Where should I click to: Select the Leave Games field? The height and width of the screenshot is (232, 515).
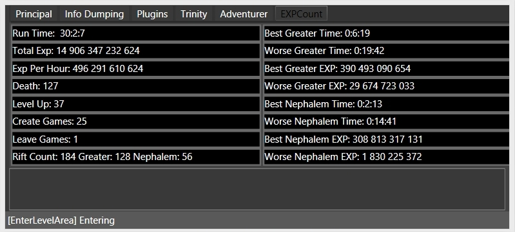(x=136, y=139)
